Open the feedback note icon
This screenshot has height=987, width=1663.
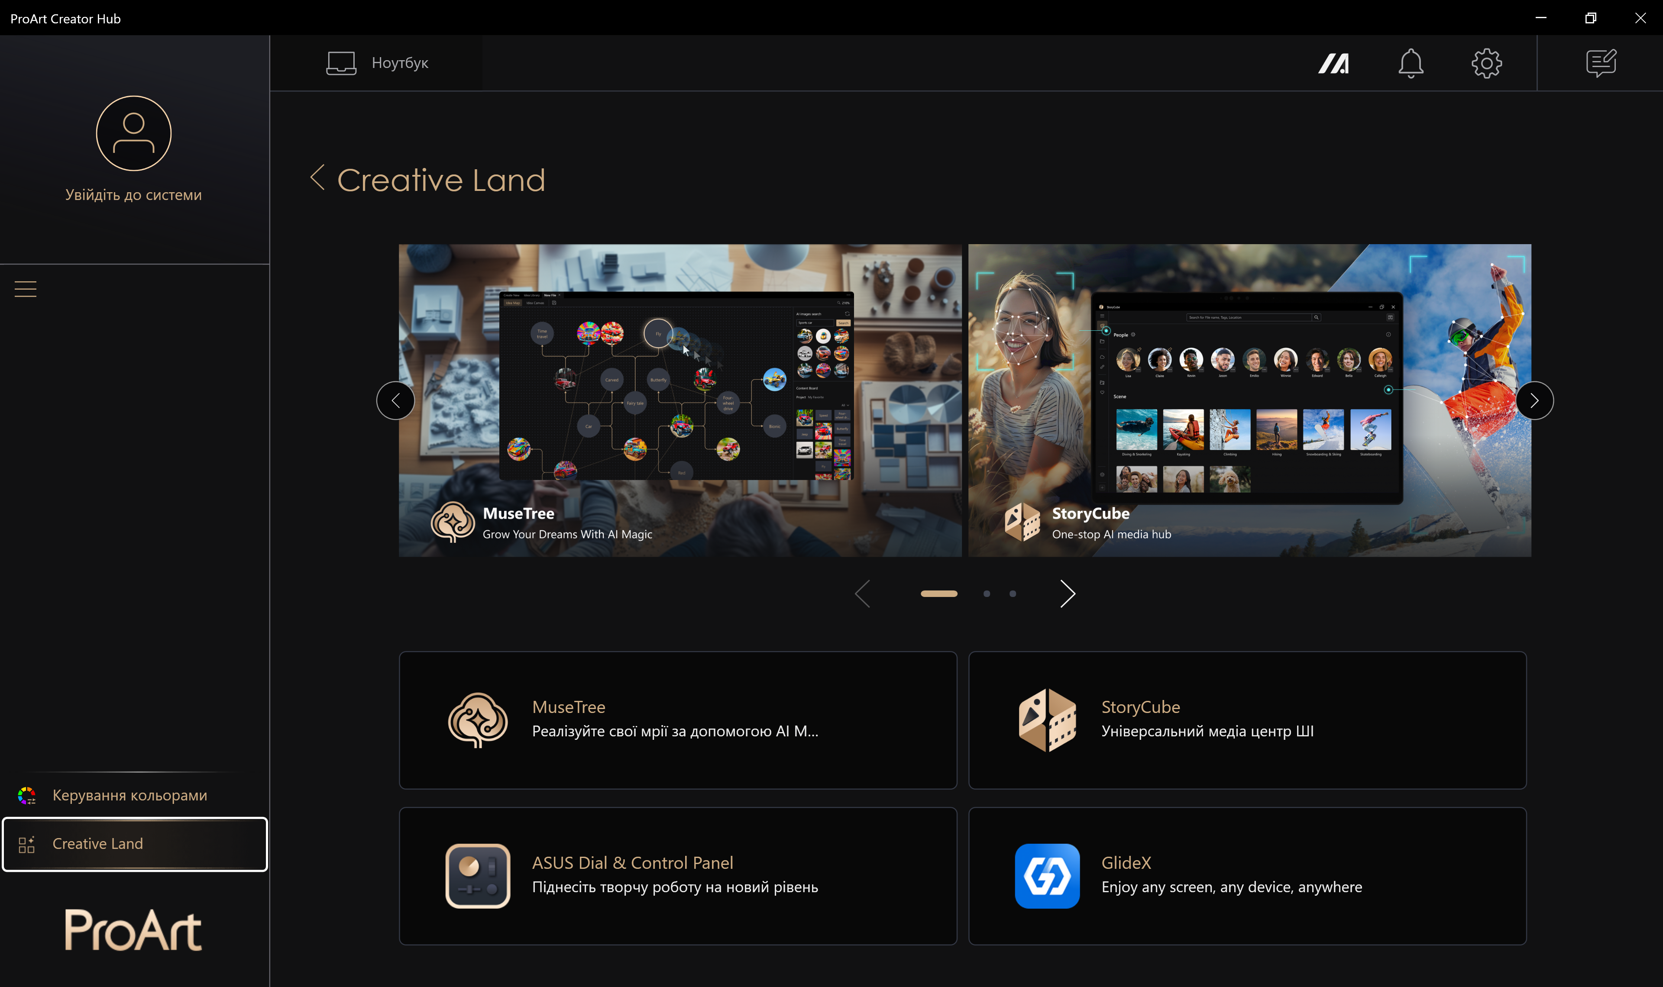pyautogui.click(x=1601, y=63)
